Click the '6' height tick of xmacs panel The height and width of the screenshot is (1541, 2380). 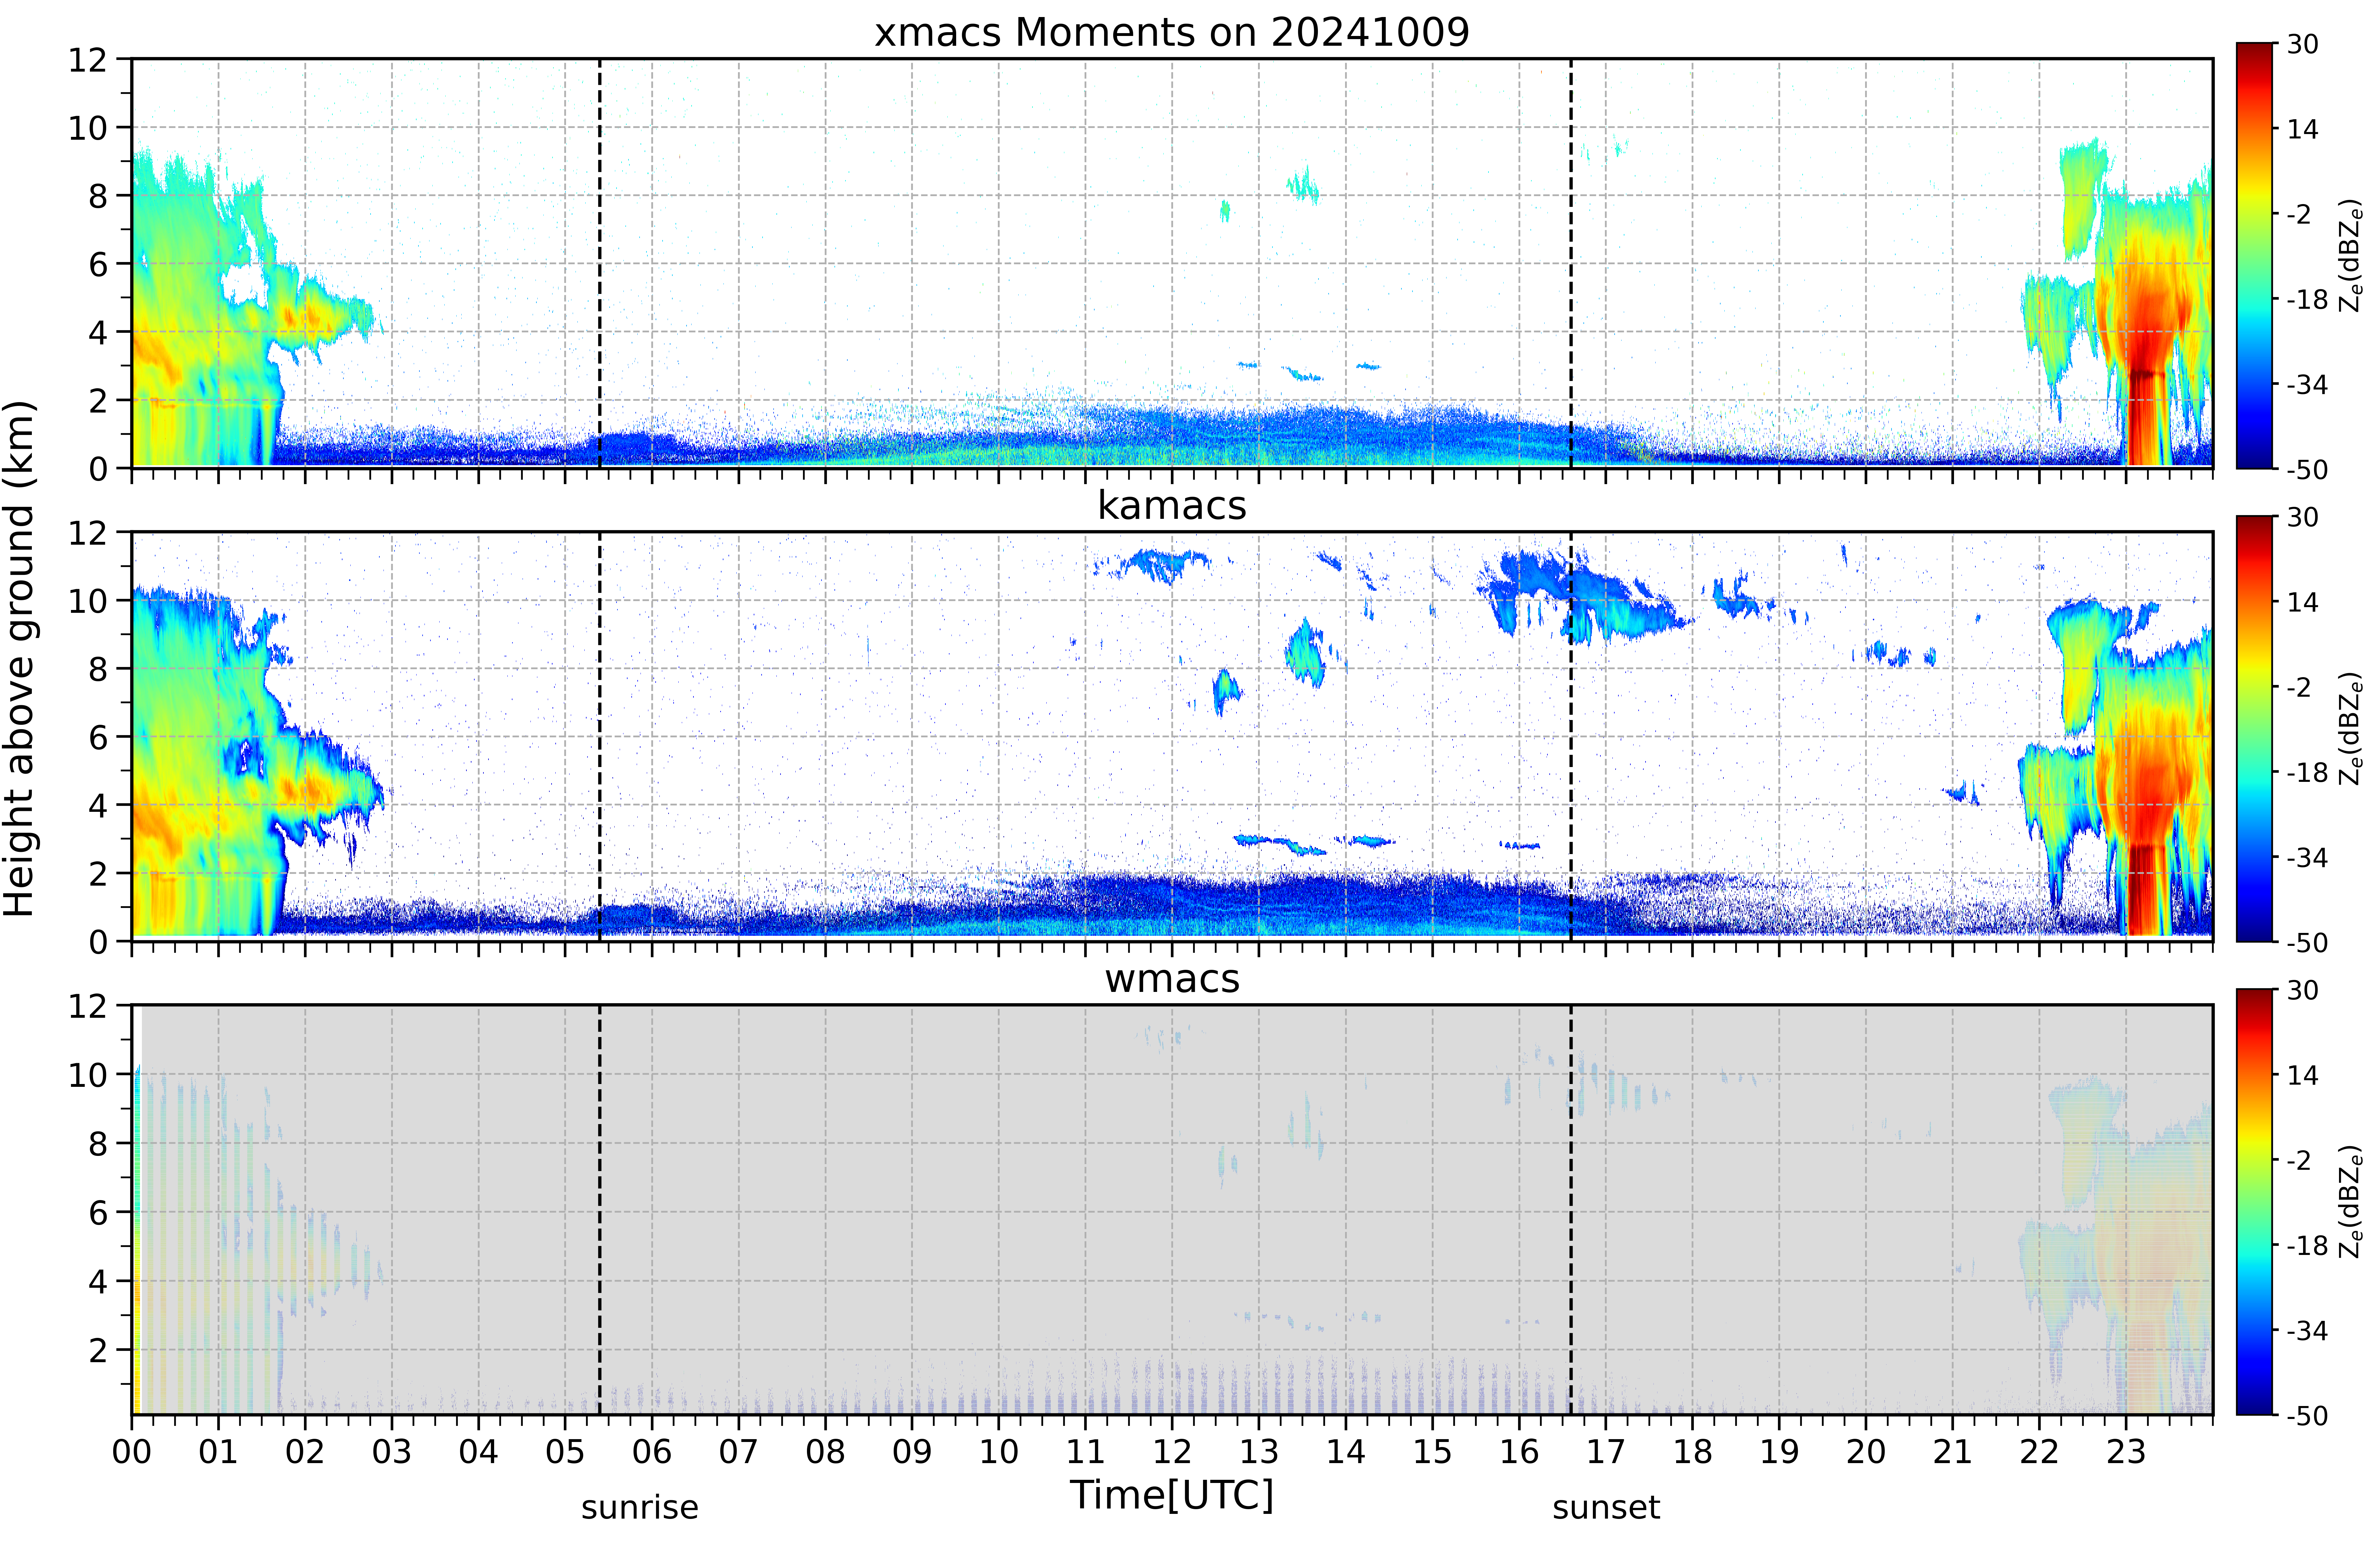coord(98,264)
